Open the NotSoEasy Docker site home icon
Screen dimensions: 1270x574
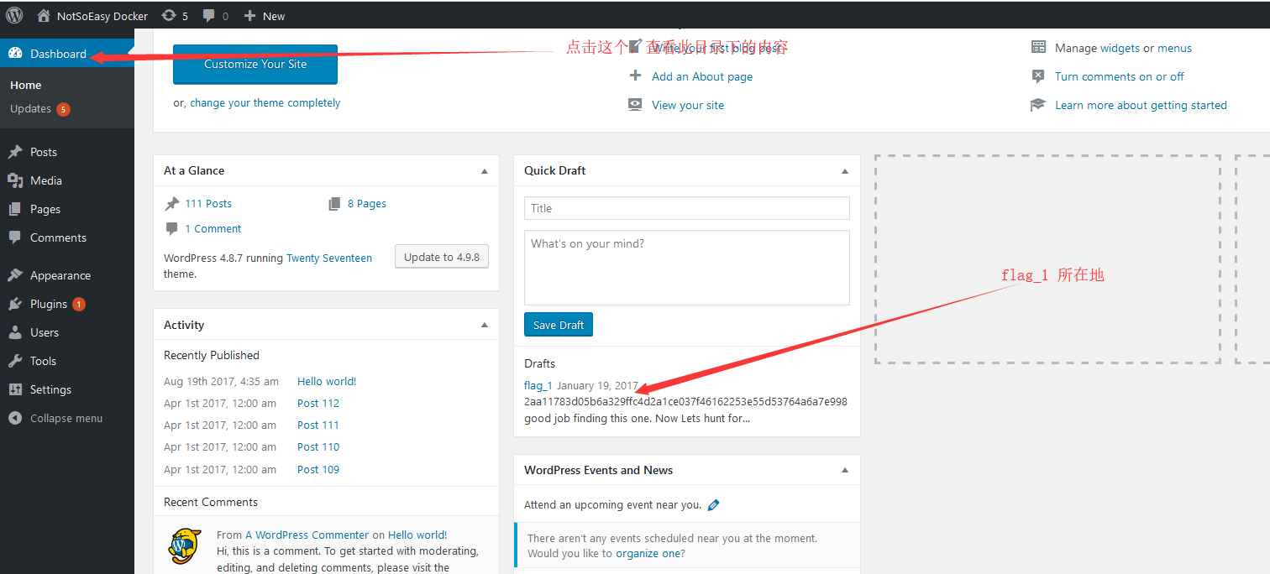coord(44,15)
